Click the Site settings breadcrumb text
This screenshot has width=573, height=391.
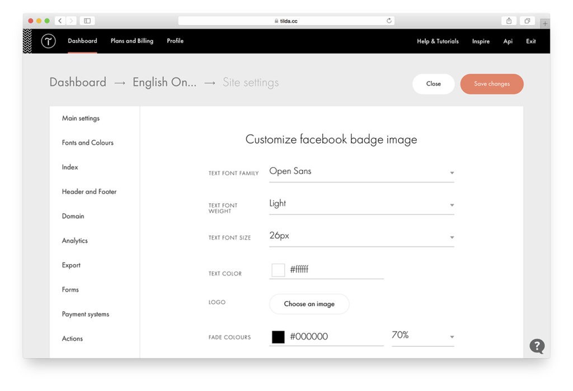[x=251, y=83]
